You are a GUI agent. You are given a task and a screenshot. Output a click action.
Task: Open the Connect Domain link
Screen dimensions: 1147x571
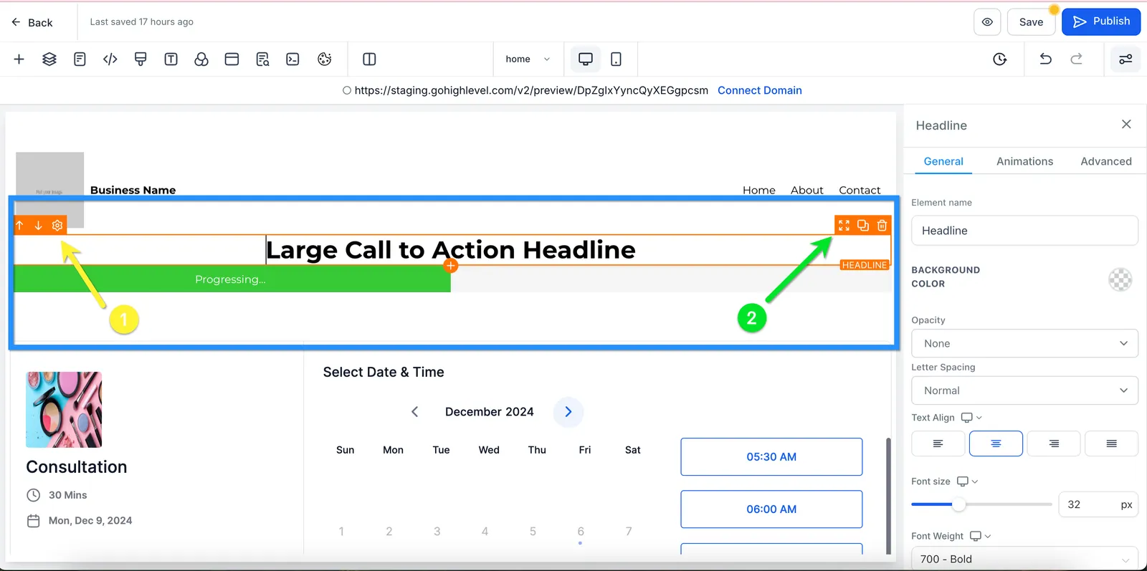(x=760, y=90)
